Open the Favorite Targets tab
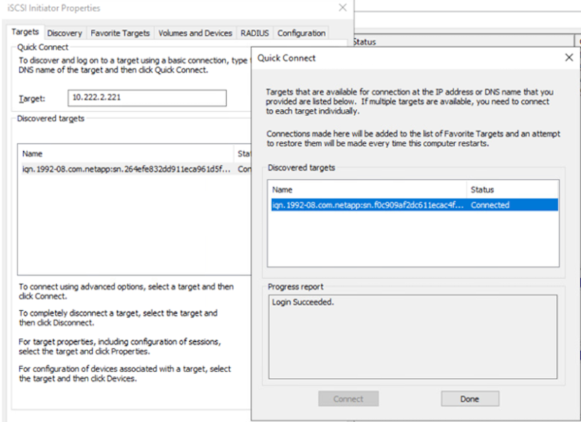 120,33
